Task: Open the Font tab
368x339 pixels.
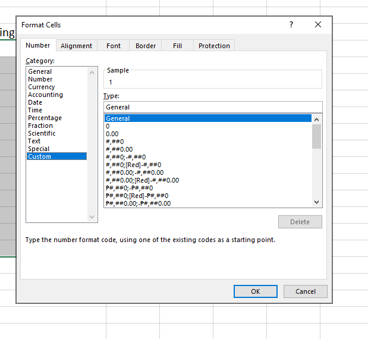Action: [x=113, y=46]
